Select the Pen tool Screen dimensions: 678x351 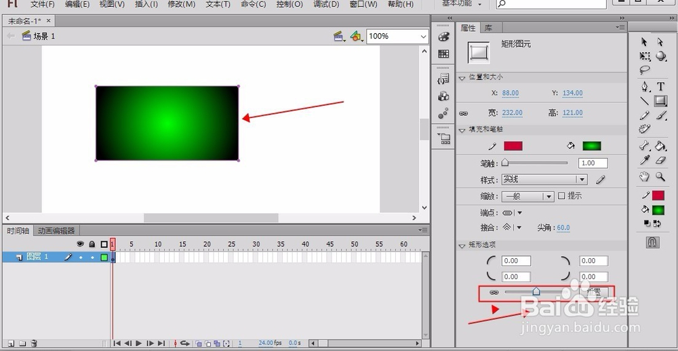point(645,86)
